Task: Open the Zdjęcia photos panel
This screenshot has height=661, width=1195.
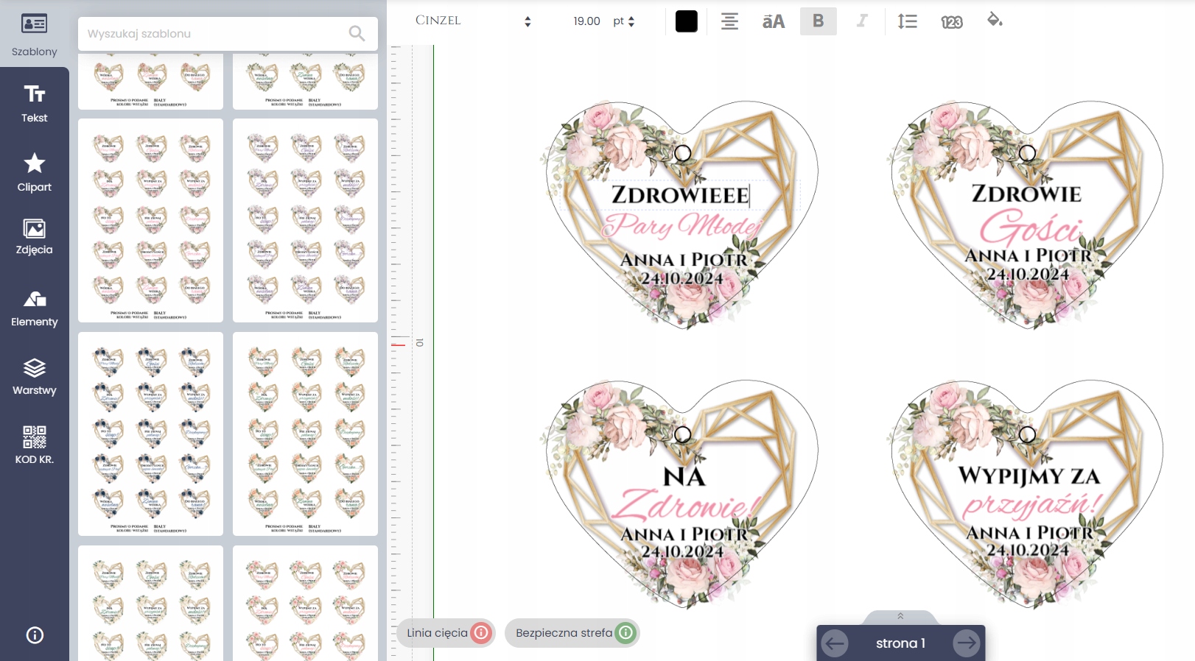Action: coord(34,237)
